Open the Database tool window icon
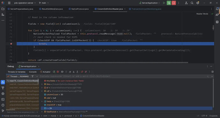 pos(217,22)
